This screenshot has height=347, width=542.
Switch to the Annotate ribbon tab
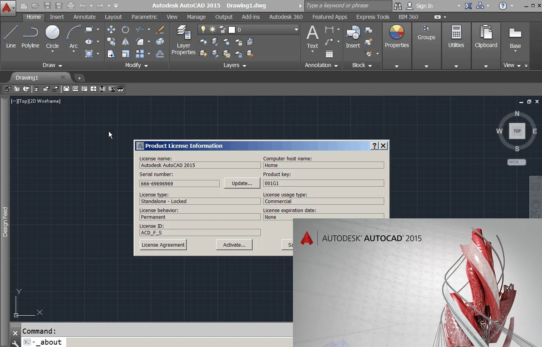[85, 17]
